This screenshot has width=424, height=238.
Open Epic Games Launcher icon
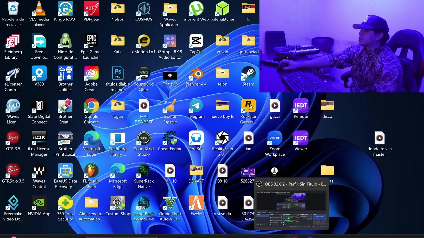pyautogui.click(x=91, y=41)
